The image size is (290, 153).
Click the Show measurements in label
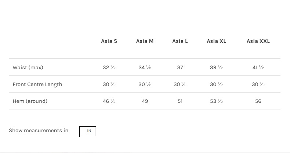pos(39,131)
